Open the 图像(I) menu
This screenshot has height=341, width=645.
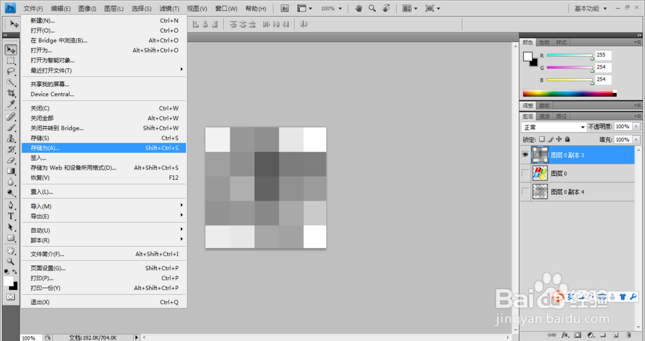click(87, 8)
